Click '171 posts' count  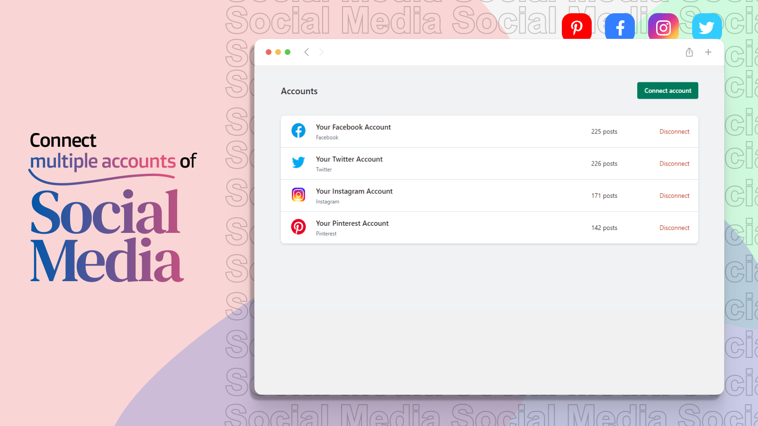tap(604, 196)
